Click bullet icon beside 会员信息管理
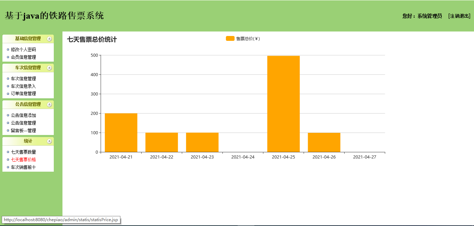This screenshot has height=226, width=474. 8,57
